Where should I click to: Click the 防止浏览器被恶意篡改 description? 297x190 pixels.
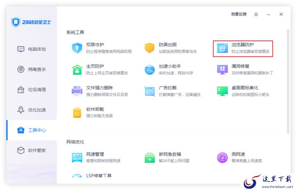point(250,51)
